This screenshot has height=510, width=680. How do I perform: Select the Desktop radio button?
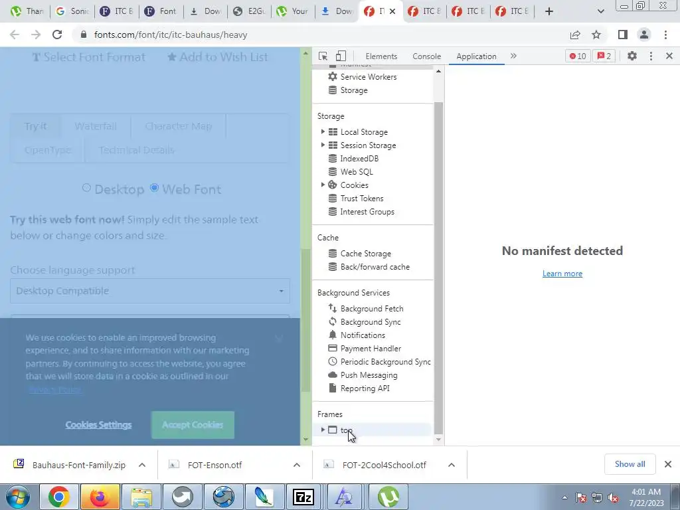pos(86,188)
